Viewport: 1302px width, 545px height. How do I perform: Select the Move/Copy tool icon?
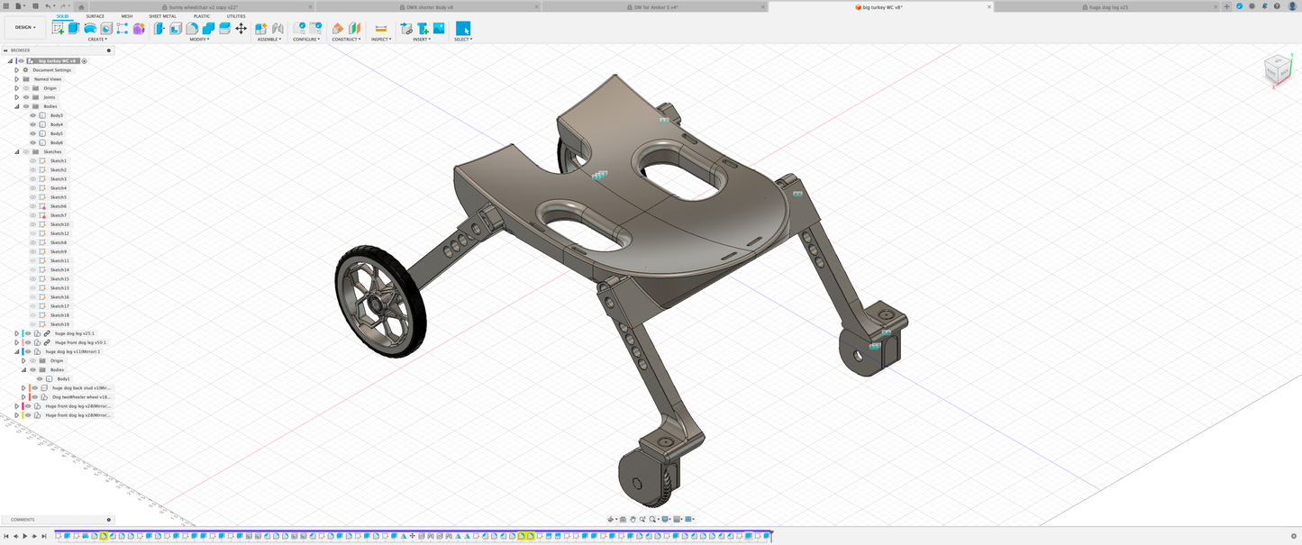pos(241,29)
